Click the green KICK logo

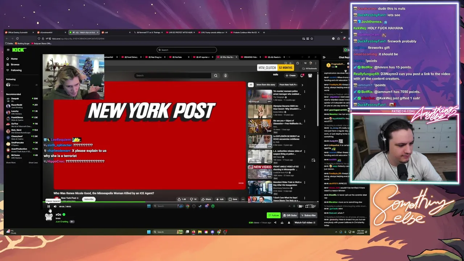(x=19, y=50)
